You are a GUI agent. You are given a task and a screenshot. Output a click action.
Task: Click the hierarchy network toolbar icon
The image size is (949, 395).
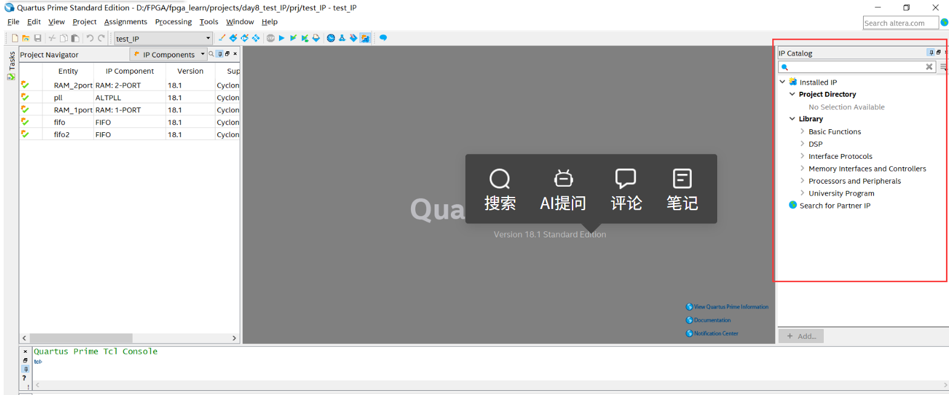pos(342,38)
